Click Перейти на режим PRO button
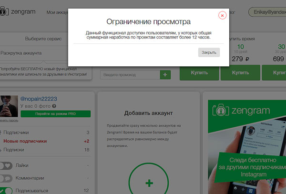 point(55,114)
